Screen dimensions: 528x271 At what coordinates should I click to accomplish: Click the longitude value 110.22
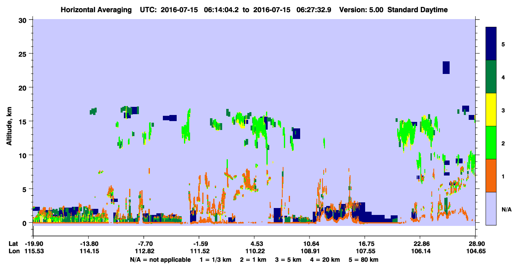pyautogui.click(x=254, y=251)
